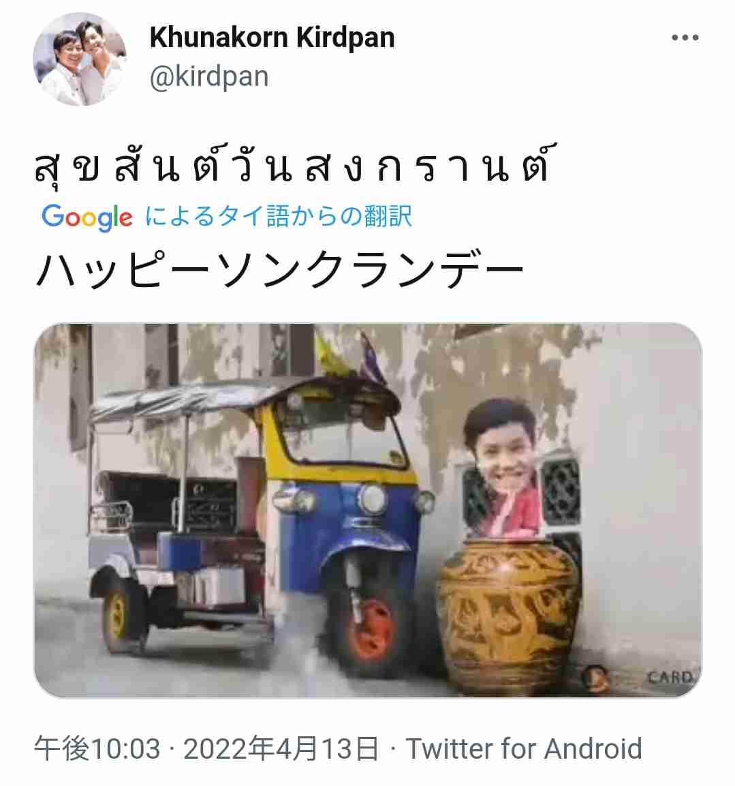The height and width of the screenshot is (786, 735).
Task: Click the Google logo in the translation line
Action: pos(87,217)
